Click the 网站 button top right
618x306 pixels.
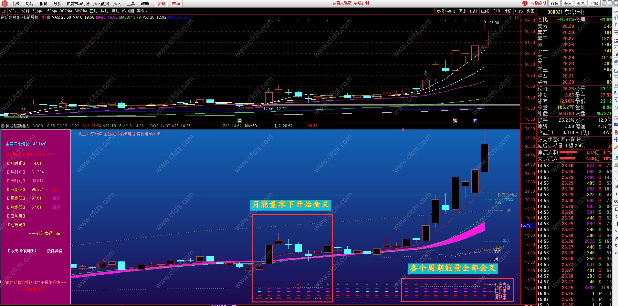pyautogui.click(x=594, y=3)
